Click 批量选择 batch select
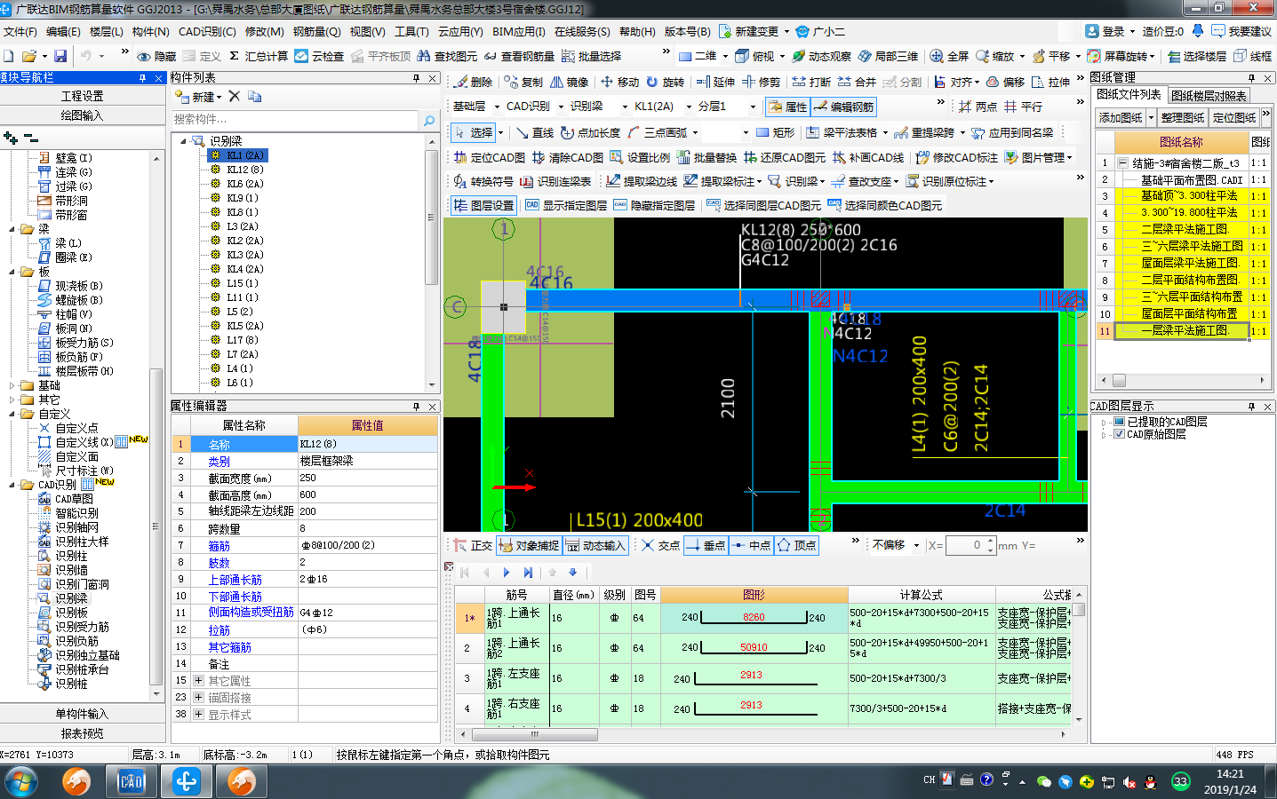1277x799 pixels. 591,56
